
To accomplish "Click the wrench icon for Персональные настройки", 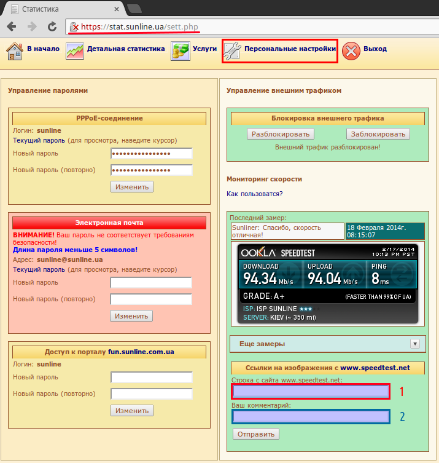I will (232, 51).
